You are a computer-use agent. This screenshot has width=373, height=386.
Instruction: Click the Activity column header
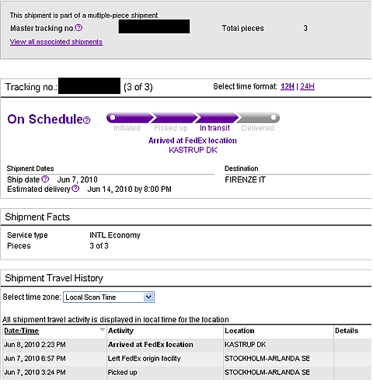(x=120, y=331)
